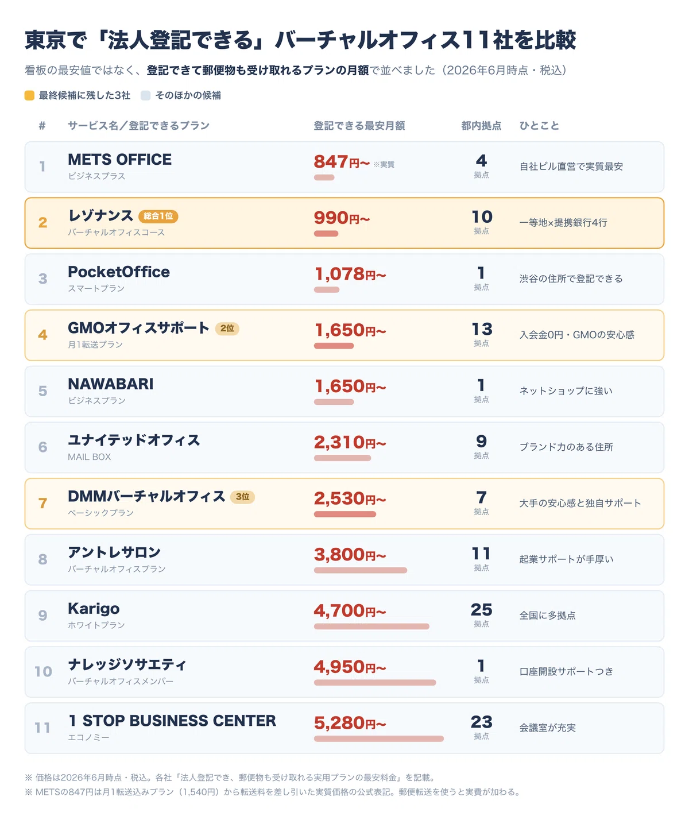The image size is (689, 820).
Task: Click the gray legend swatch for そのほかの候補
Action: (x=146, y=95)
